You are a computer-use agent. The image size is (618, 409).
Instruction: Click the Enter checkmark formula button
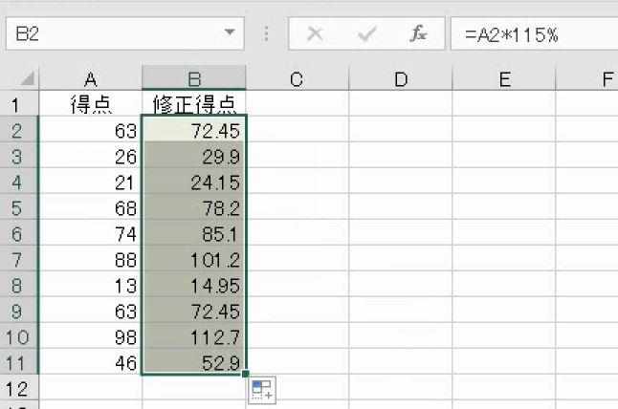[367, 33]
